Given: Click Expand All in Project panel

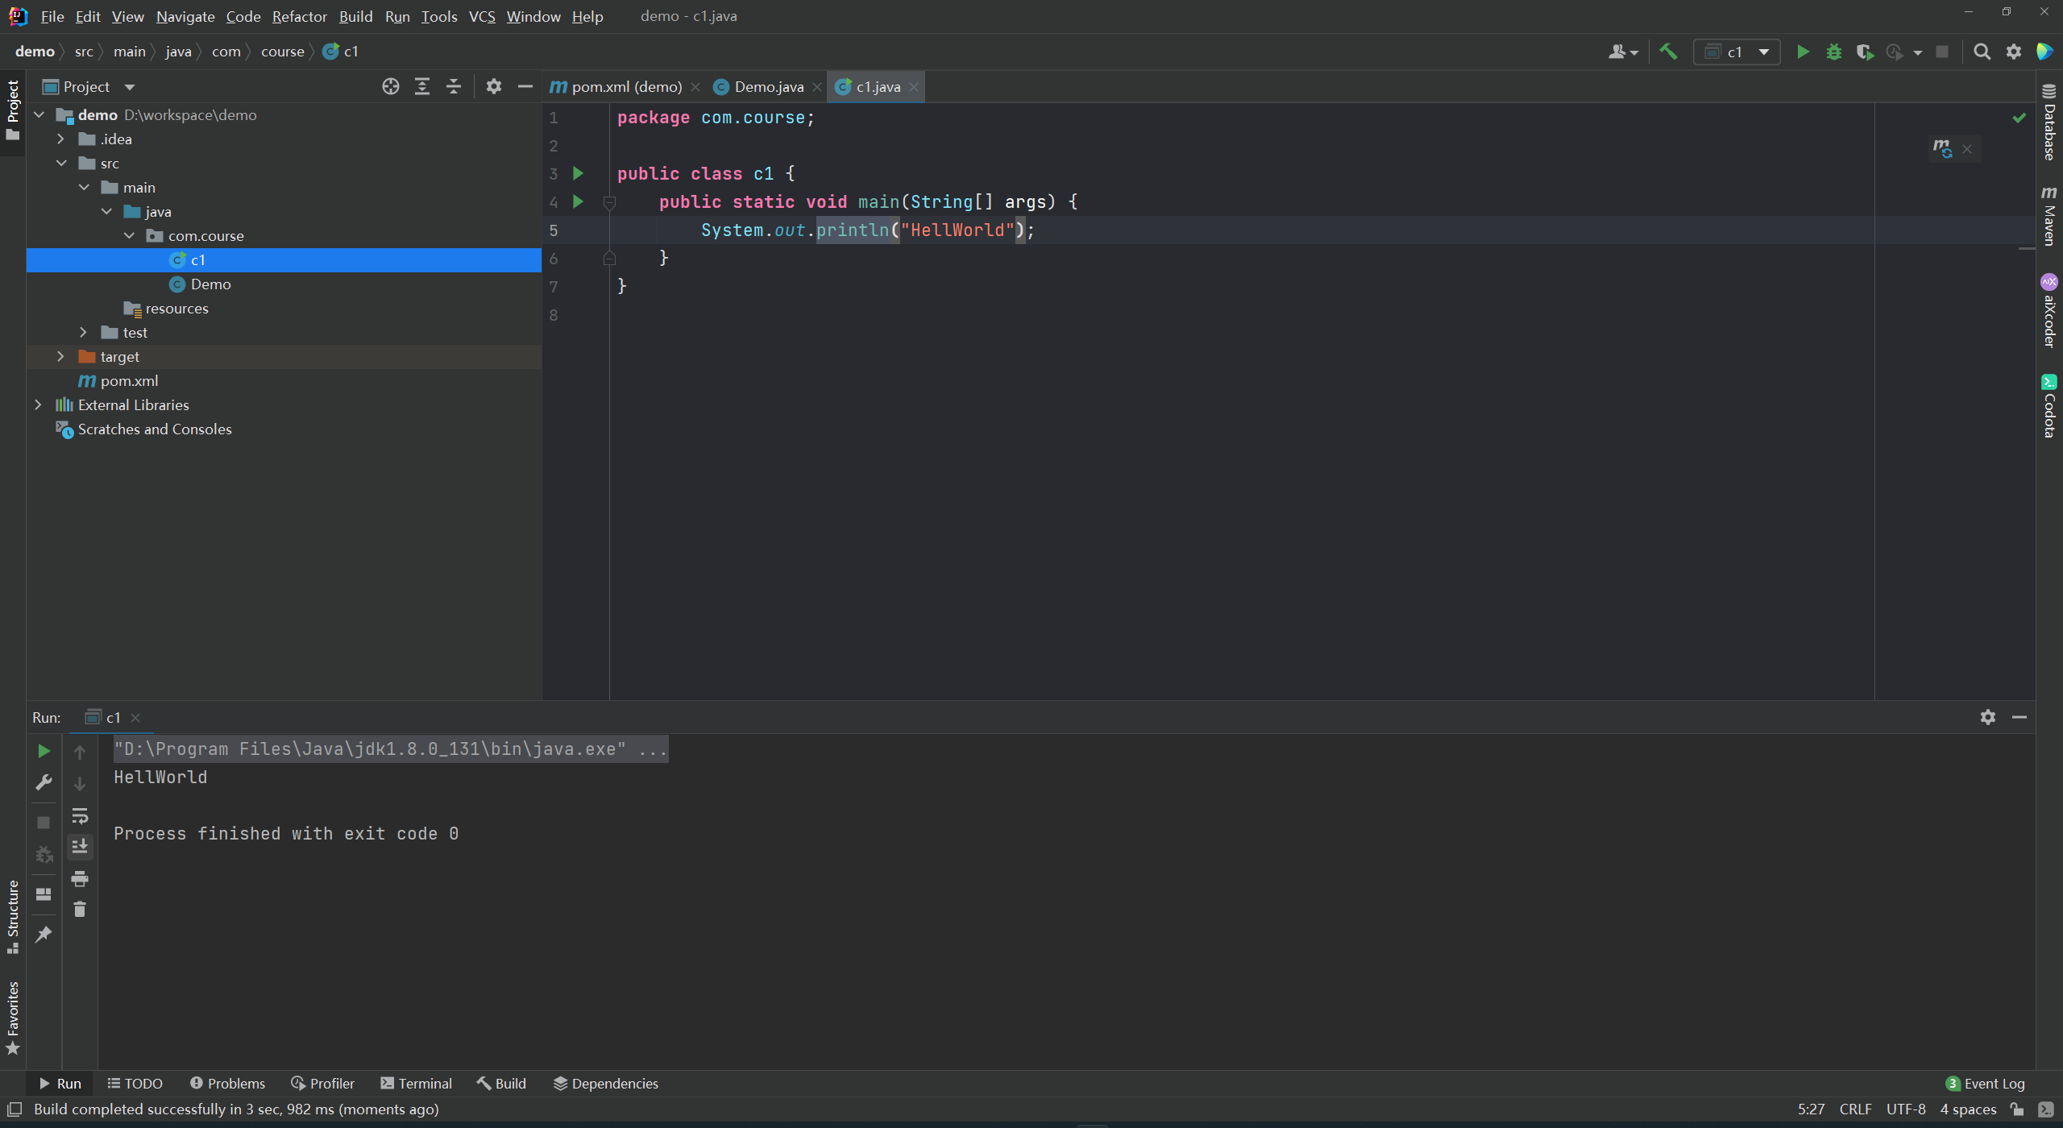Looking at the screenshot, I should pyautogui.click(x=422, y=86).
